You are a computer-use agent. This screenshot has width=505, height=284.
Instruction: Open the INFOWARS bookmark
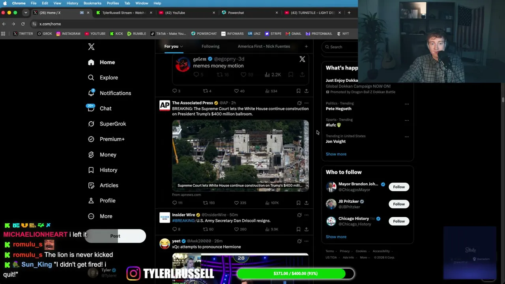pyautogui.click(x=232, y=34)
